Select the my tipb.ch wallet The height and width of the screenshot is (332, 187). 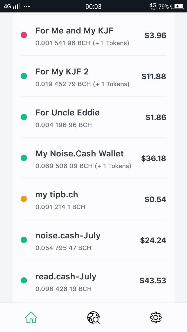tap(94, 199)
